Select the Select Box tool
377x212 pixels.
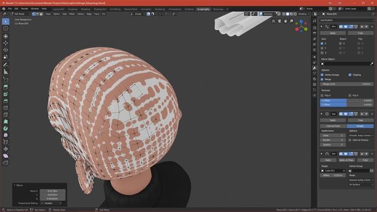(6, 22)
